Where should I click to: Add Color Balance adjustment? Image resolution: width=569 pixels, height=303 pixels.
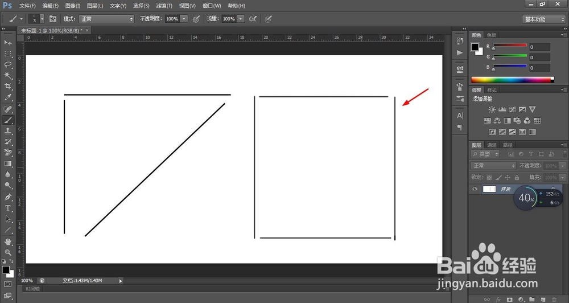(x=497, y=121)
